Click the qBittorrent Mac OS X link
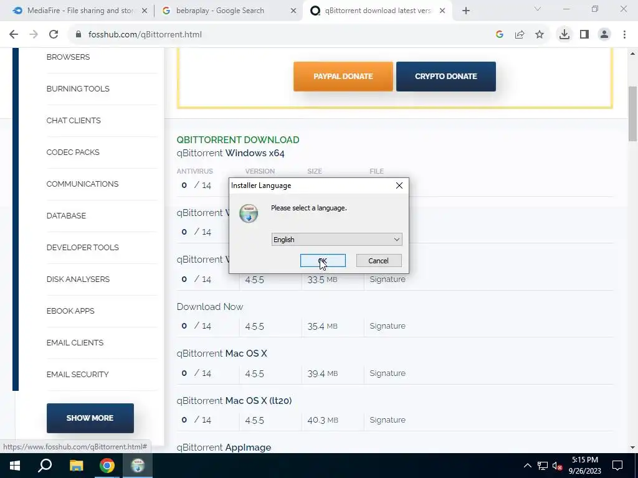Viewport: 638px width, 478px height. 222,354
